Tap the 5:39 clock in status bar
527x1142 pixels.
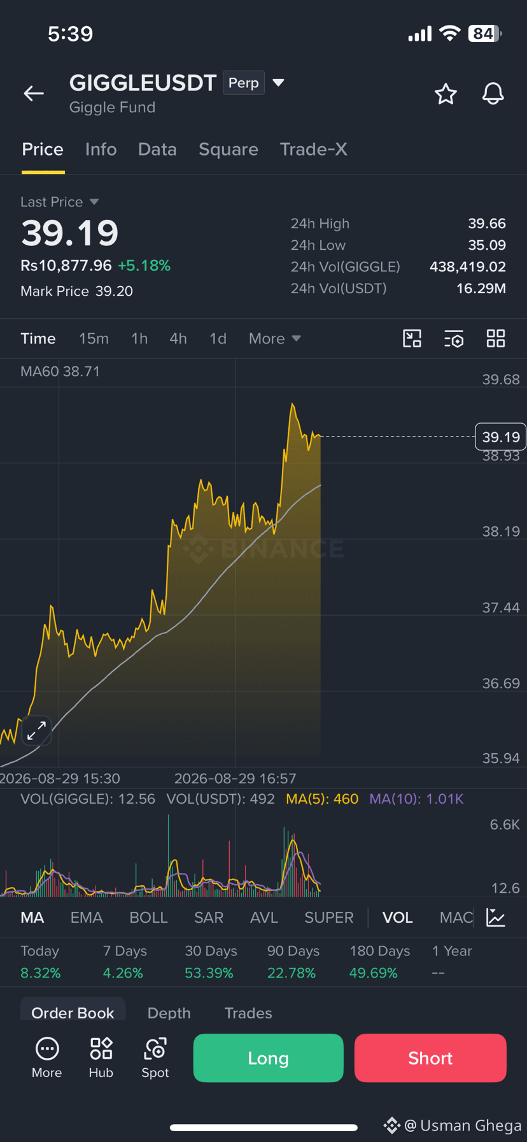click(71, 34)
